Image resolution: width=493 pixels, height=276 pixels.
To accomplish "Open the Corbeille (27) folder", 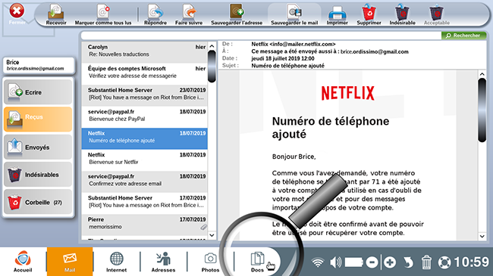I will coord(38,202).
